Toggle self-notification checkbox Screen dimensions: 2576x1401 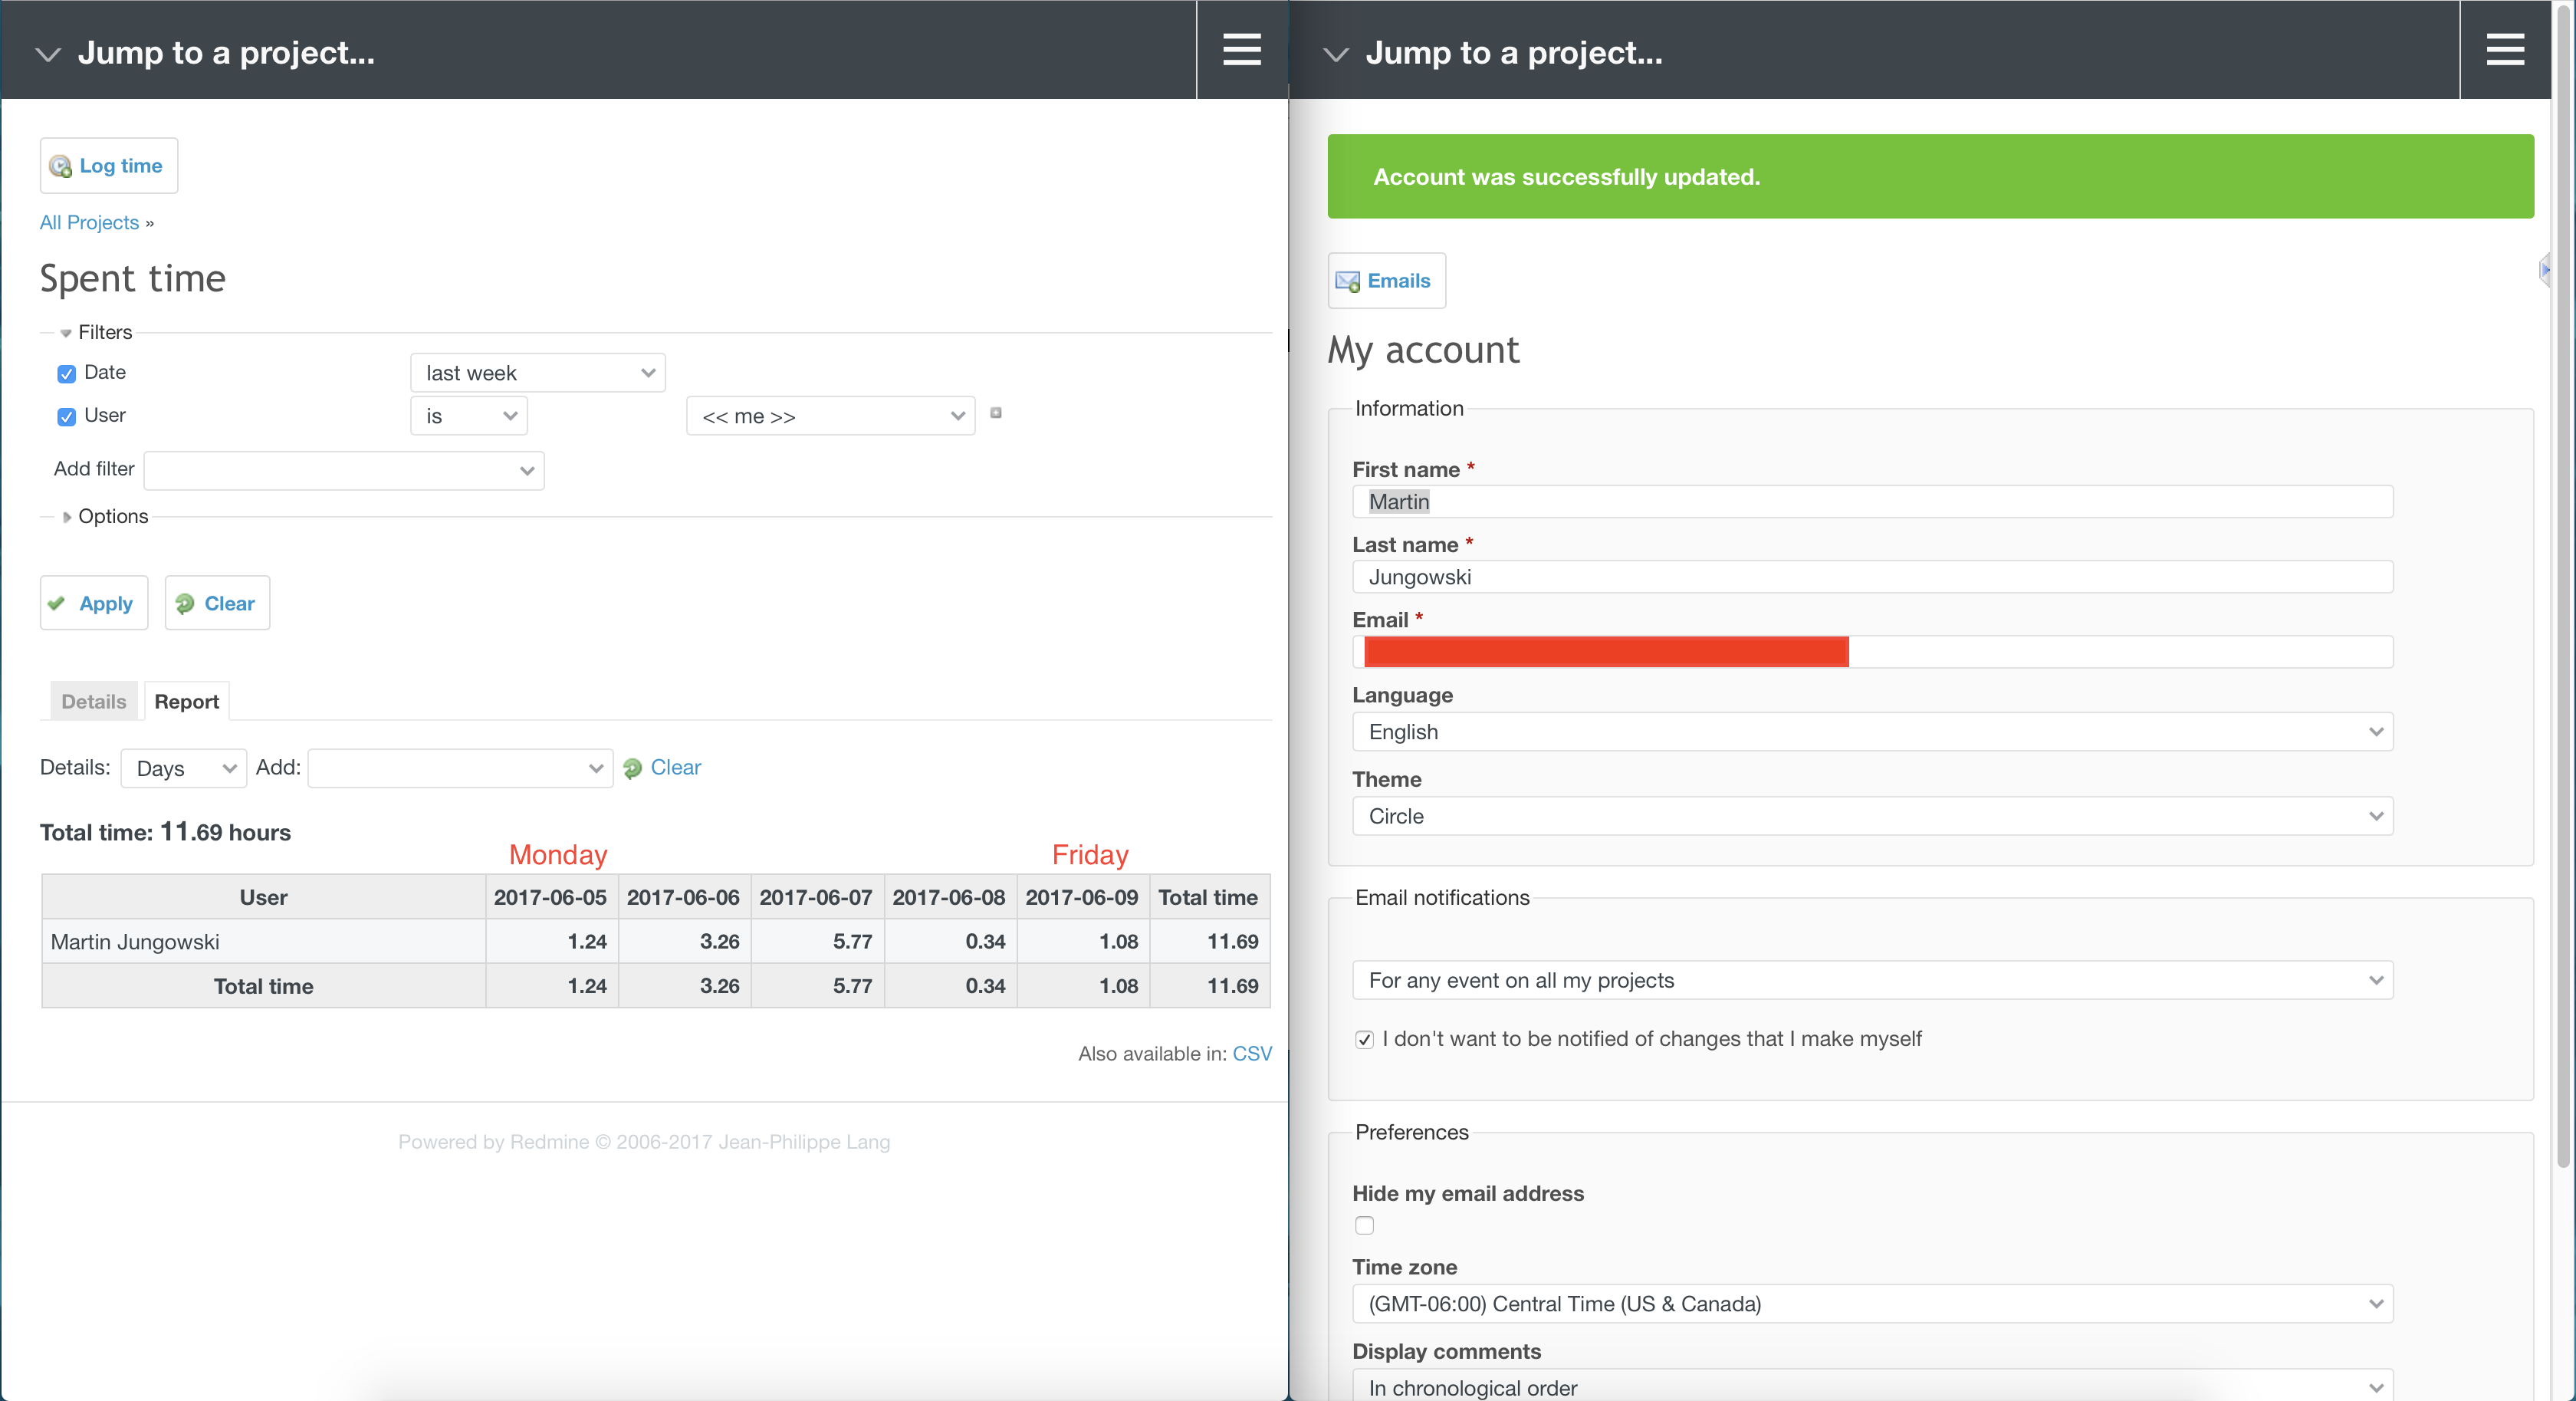click(x=1364, y=1040)
